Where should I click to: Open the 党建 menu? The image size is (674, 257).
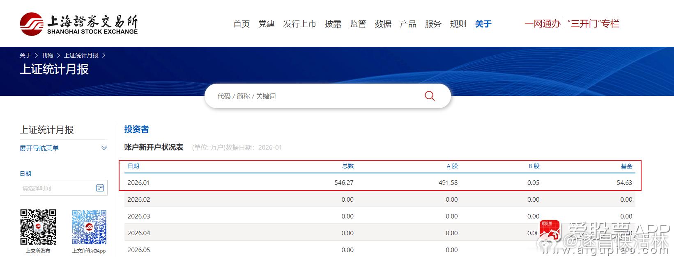(x=267, y=24)
